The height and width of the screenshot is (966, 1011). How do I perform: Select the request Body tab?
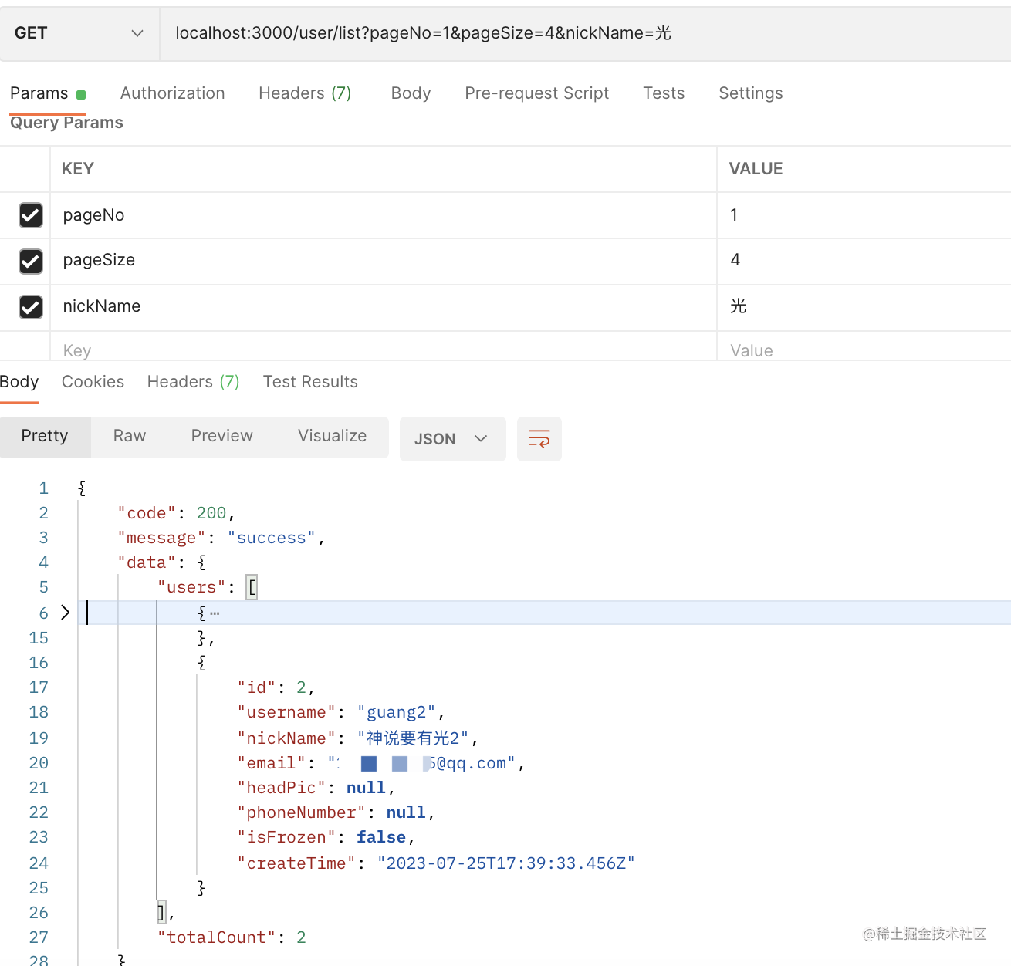coord(411,93)
